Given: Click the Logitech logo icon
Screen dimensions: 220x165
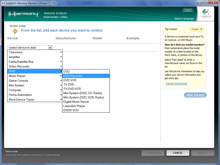Looking at the screenshot, I should pos(206,13).
